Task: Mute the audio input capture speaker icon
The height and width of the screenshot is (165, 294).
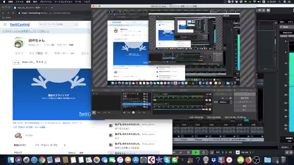Action: pos(207,110)
